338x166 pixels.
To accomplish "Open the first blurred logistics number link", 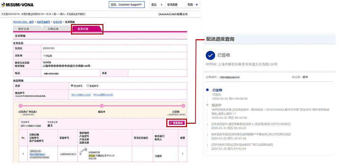I will (x=81, y=95).
